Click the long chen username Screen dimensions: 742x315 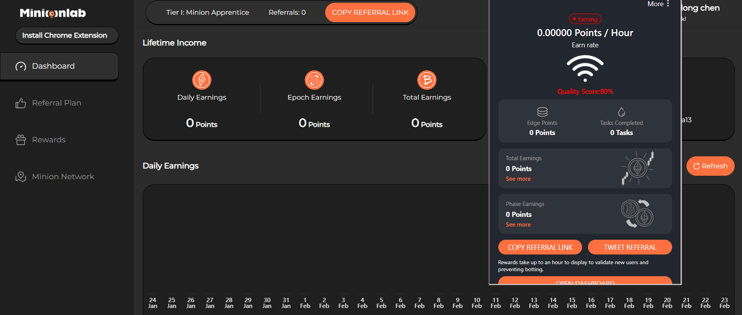[x=700, y=8]
